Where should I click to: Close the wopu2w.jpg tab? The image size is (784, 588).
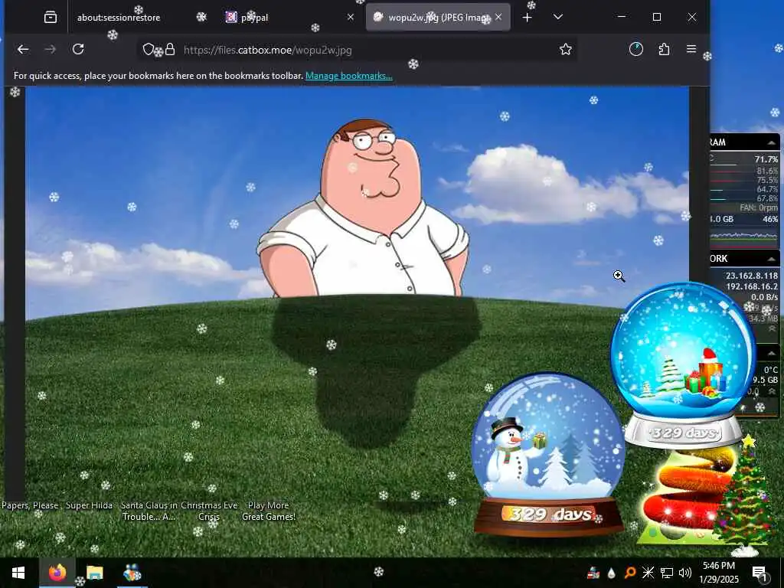pyautogui.click(x=498, y=18)
